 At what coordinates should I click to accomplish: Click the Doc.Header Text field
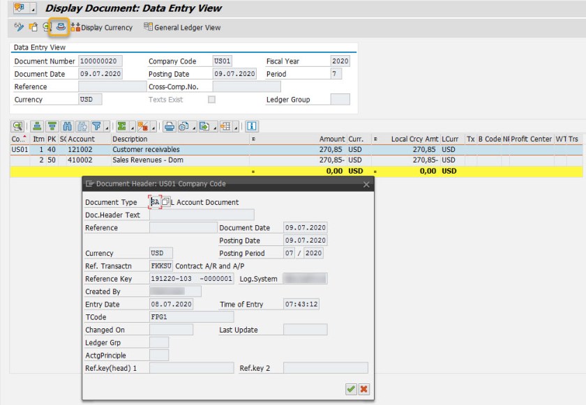[202, 215]
